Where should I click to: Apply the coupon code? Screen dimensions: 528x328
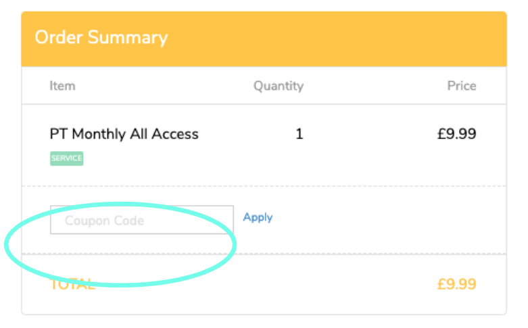point(258,217)
